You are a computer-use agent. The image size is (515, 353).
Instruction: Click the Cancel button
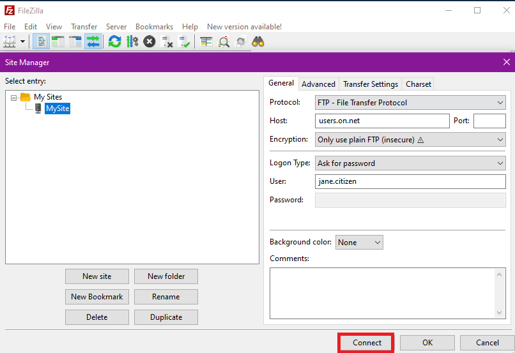coord(487,343)
